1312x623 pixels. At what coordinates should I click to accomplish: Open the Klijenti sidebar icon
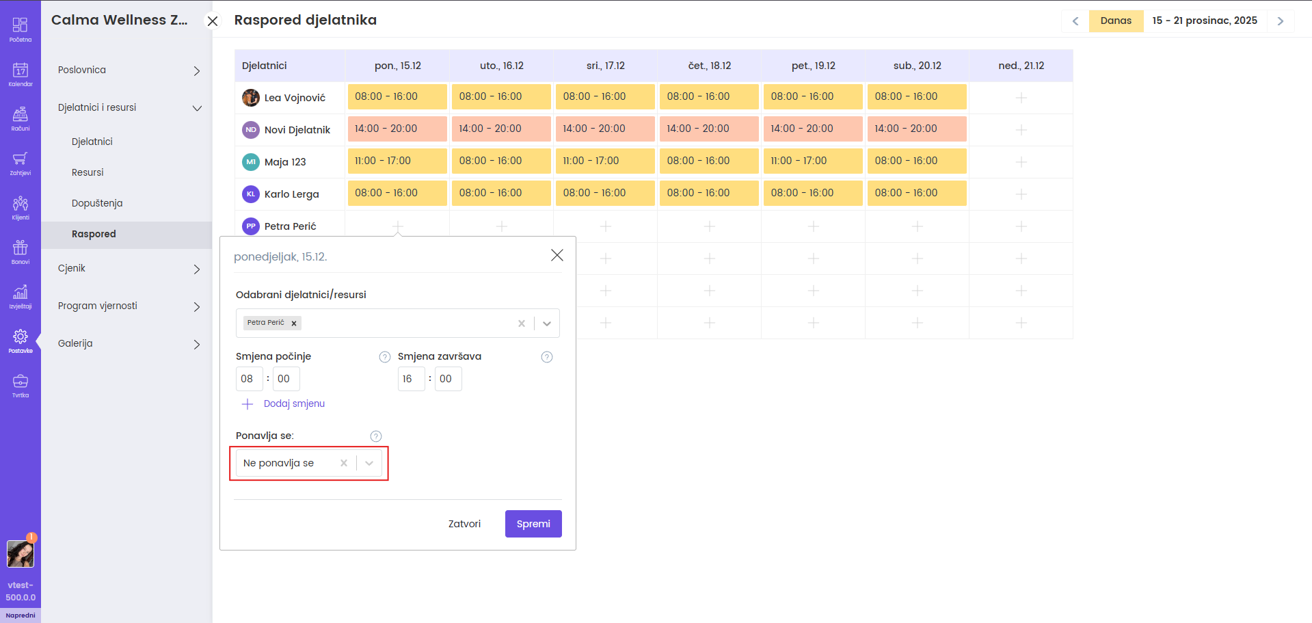(x=21, y=207)
